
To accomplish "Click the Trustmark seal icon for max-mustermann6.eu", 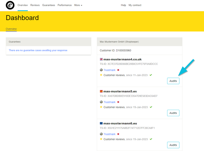I will tap(101, 134).
